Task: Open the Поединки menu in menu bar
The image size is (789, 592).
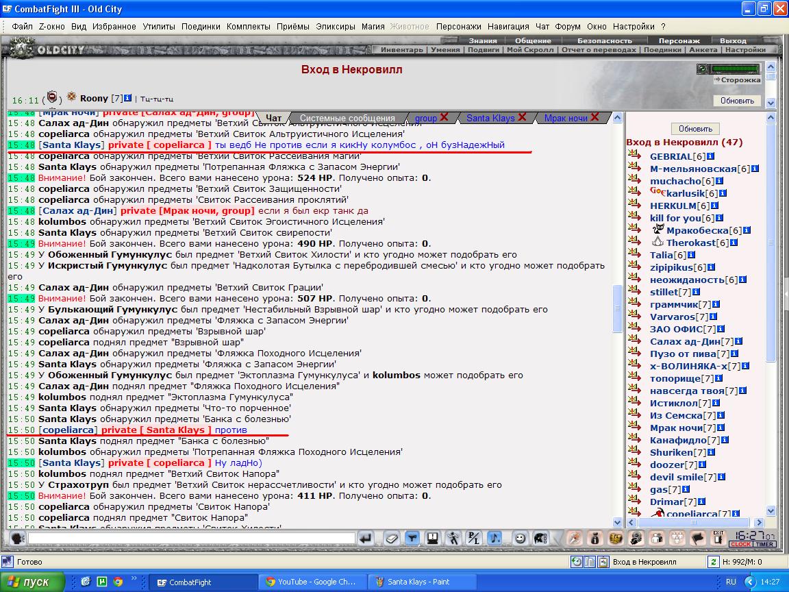Action: [x=201, y=27]
